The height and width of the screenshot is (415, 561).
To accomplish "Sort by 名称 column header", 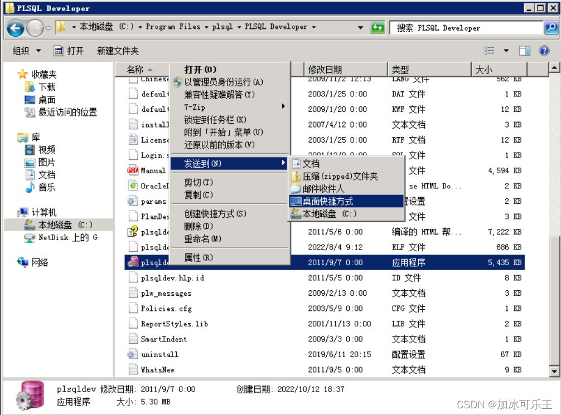I will [x=142, y=69].
